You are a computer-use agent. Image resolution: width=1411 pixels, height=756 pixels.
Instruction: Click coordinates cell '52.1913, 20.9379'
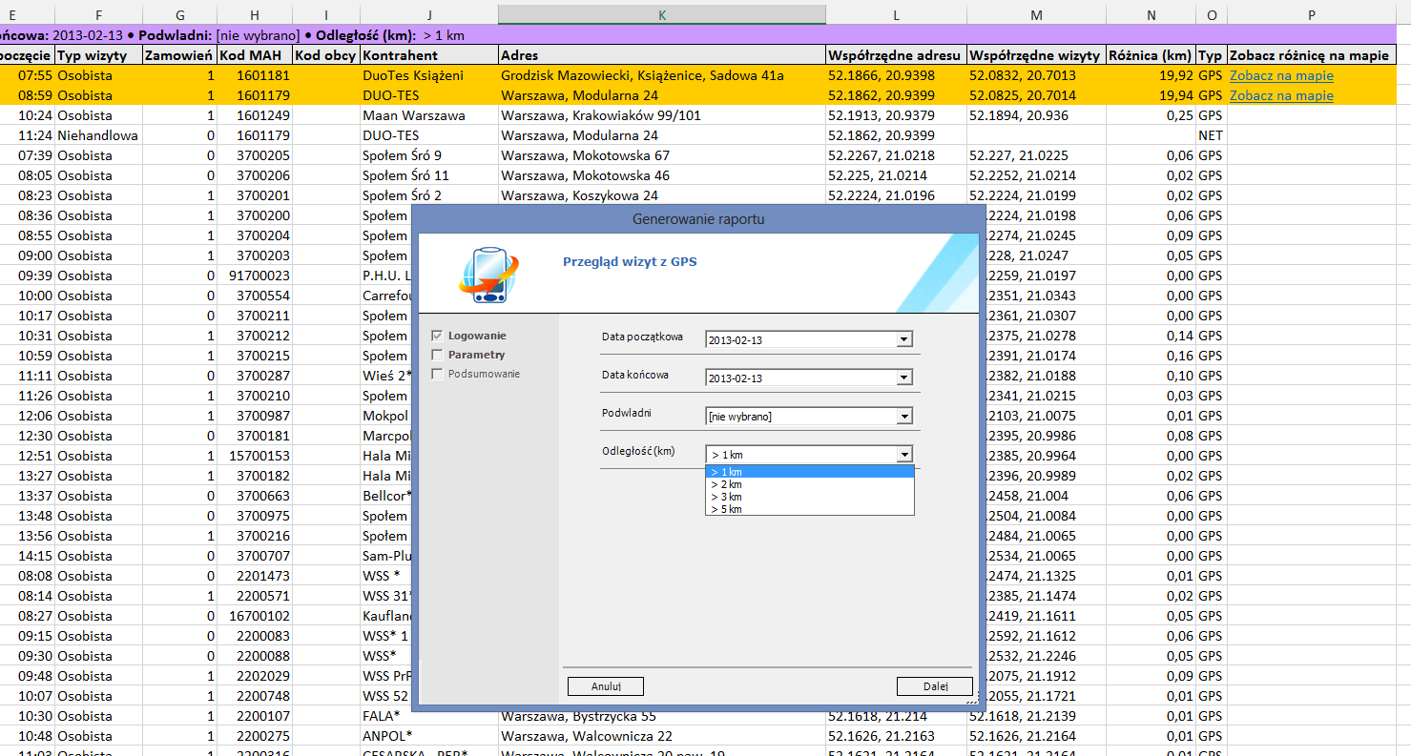coord(896,115)
